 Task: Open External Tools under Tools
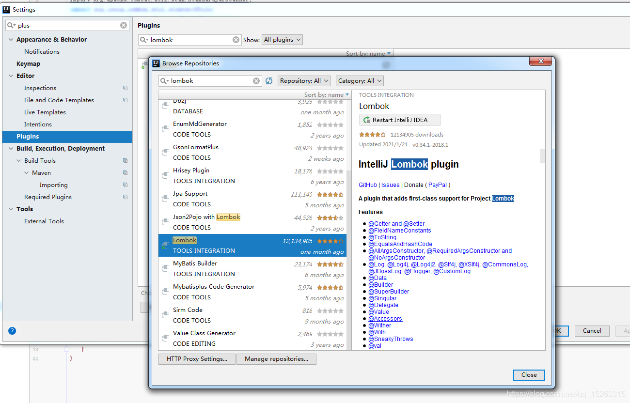pos(44,221)
